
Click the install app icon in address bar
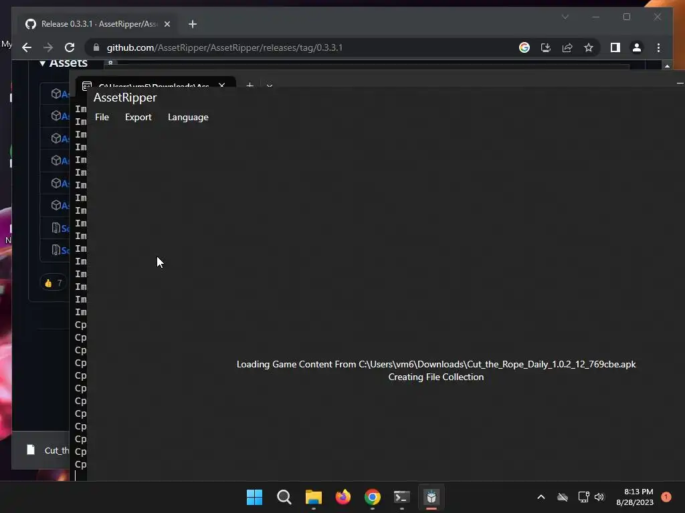pos(546,47)
